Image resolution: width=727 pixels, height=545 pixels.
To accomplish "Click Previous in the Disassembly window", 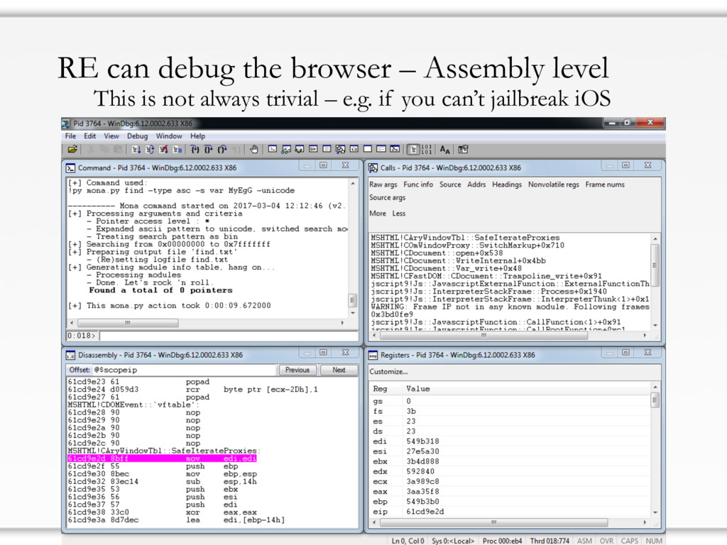I will 297,370.
